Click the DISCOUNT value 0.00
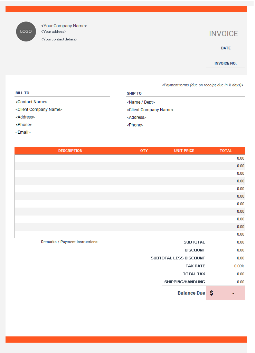Screen dimensions: 255x353 (226, 250)
